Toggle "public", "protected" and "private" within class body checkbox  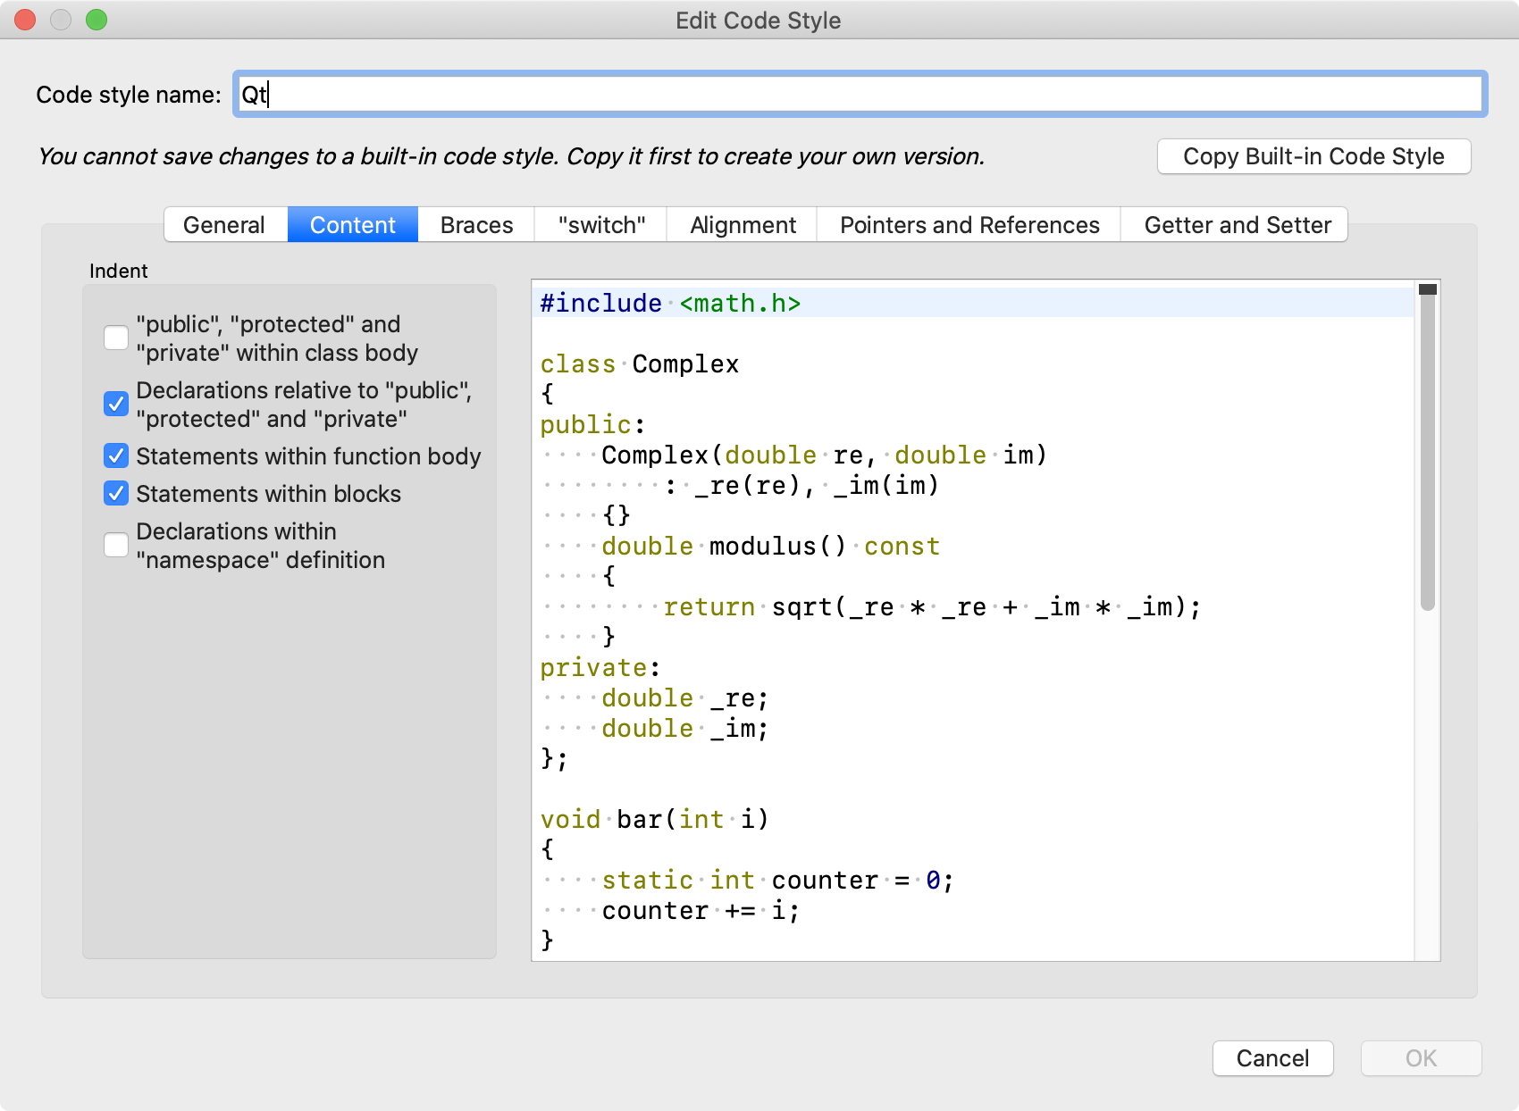coord(116,338)
